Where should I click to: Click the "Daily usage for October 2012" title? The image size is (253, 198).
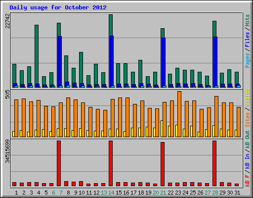pyautogui.click(x=58, y=7)
